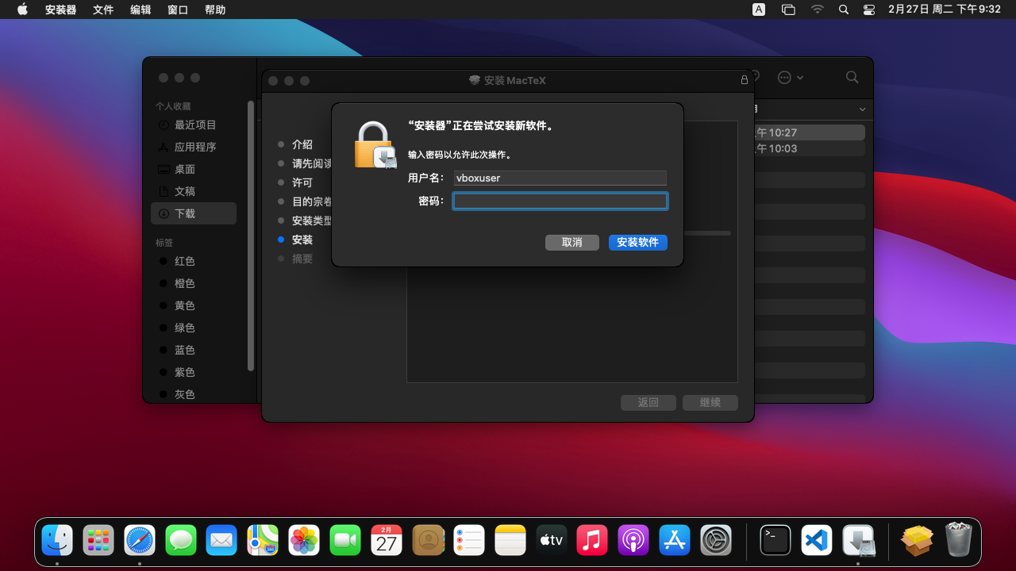The image size is (1016, 571).
Task: Launch Apple TV from the Dock
Action: pos(552,541)
